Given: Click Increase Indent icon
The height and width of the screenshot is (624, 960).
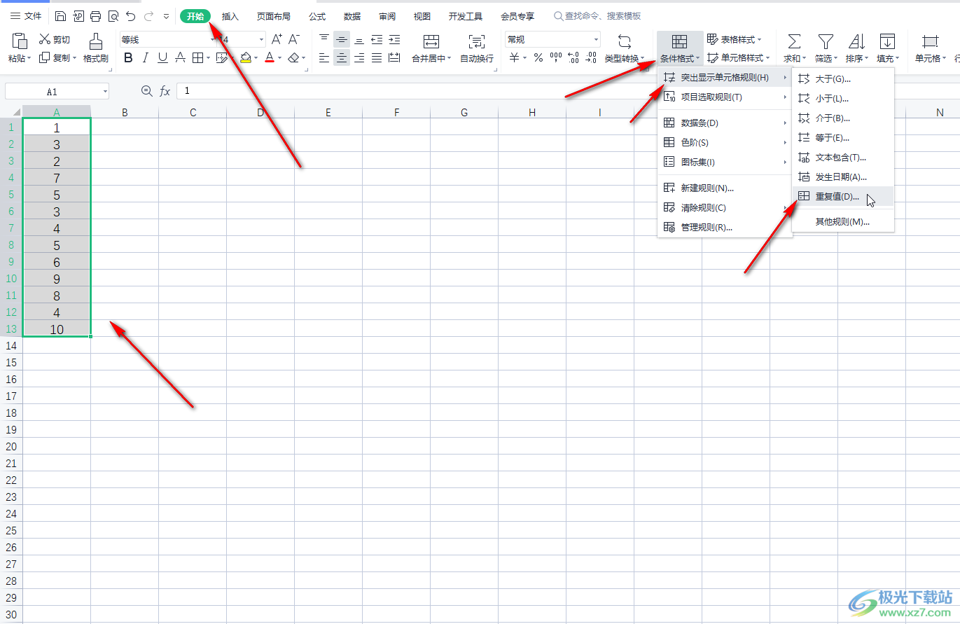Looking at the screenshot, I should tap(394, 39).
